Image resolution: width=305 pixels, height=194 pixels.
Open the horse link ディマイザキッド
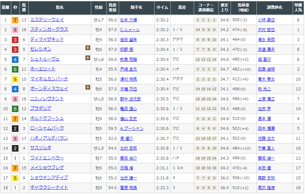(x=47, y=40)
